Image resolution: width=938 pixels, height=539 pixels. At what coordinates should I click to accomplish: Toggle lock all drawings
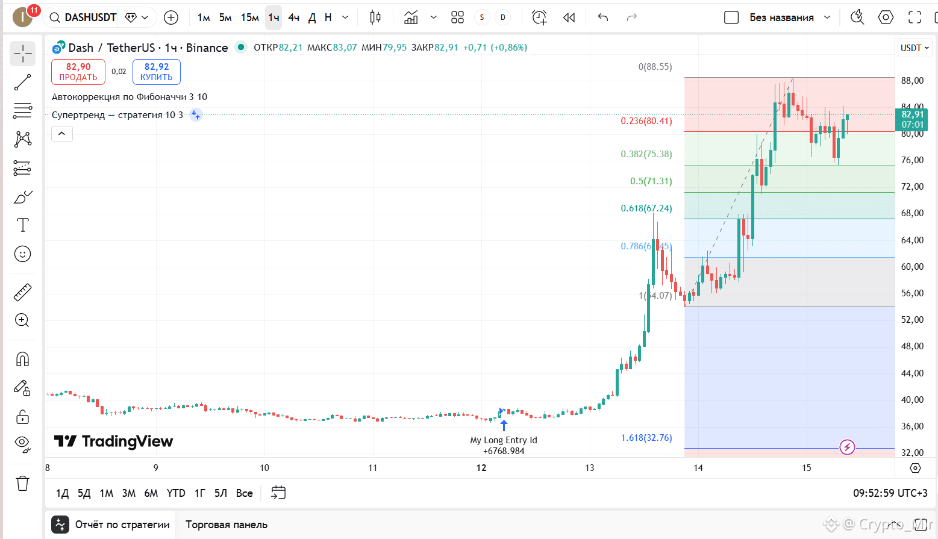pos(22,417)
